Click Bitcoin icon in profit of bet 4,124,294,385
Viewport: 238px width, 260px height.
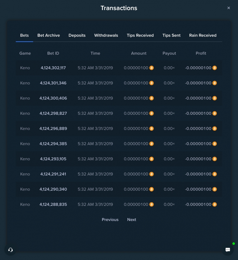(215, 144)
